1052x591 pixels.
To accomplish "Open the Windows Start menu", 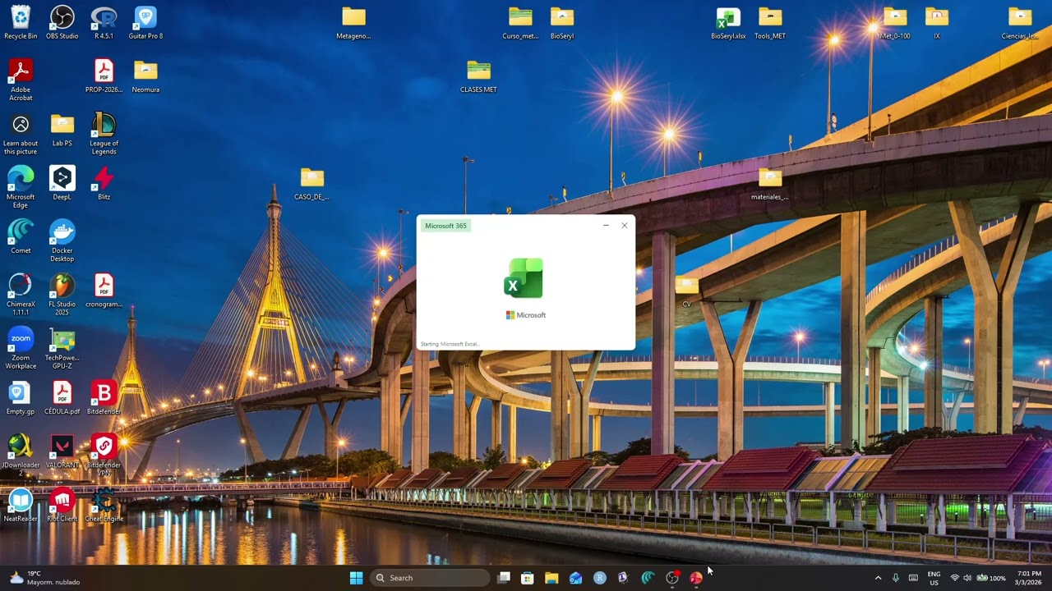I will coord(356,578).
